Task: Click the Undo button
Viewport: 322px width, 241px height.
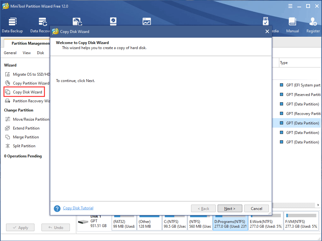Action: pos(56,227)
